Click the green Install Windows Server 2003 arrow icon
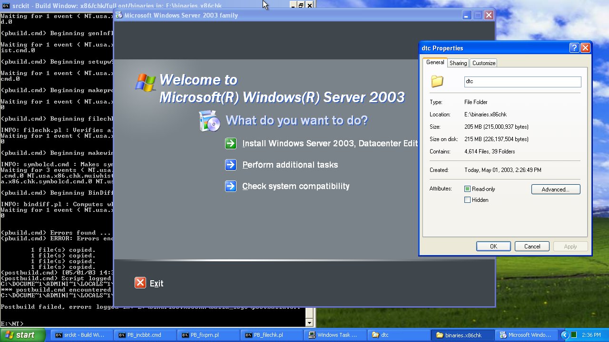The height and width of the screenshot is (342, 609). pyautogui.click(x=231, y=143)
